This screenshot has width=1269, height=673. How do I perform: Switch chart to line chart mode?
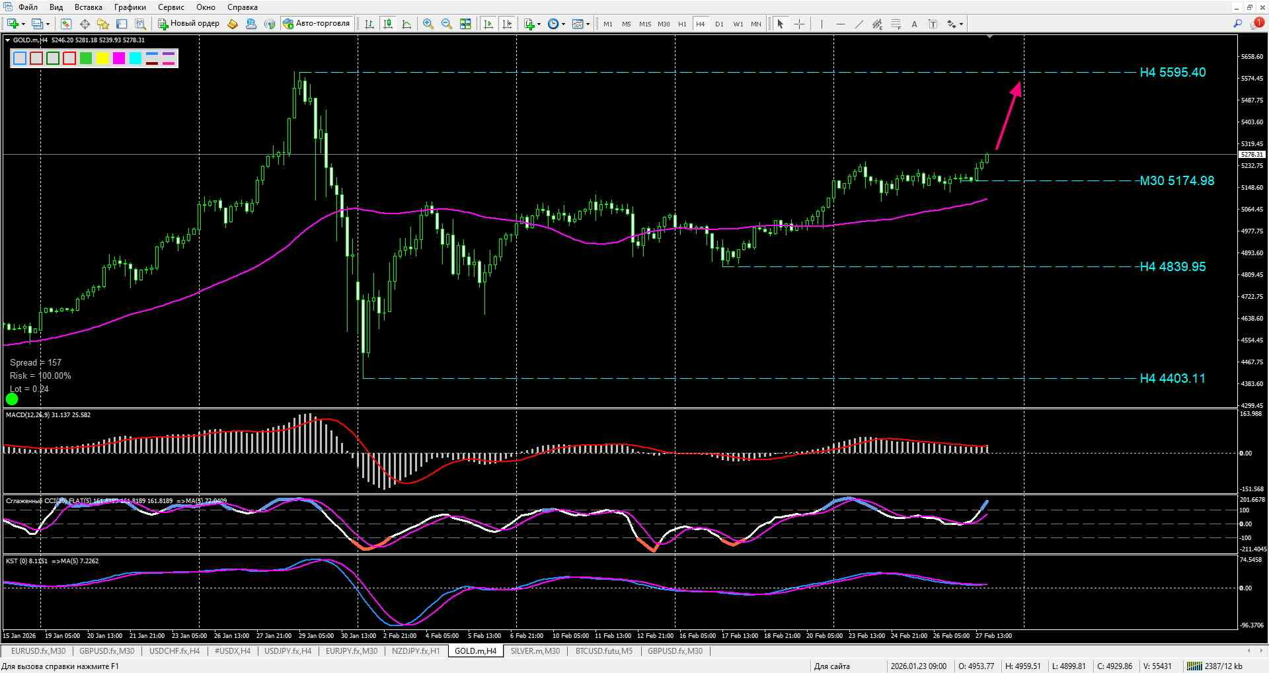pos(406,24)
